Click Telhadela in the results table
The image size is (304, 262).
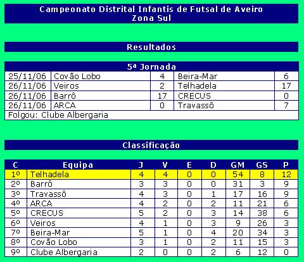coord(224,86)
